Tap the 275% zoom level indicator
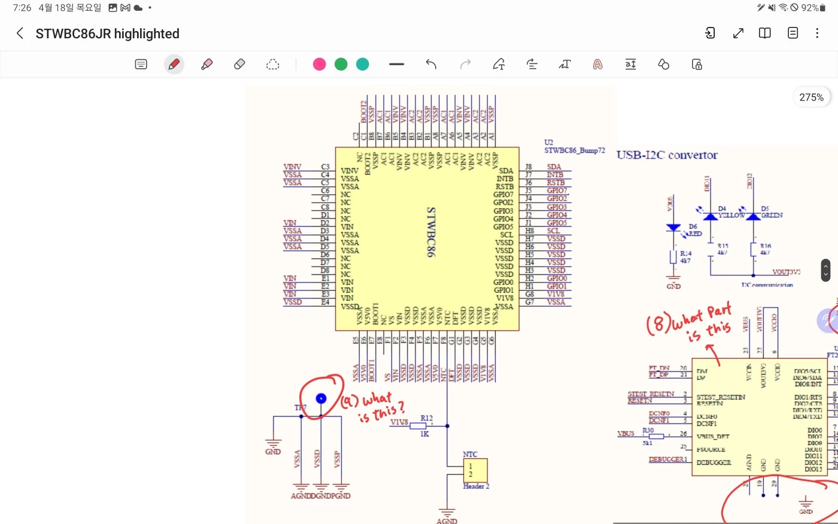This screenshot has height=524, width=838. click(812, 97)
